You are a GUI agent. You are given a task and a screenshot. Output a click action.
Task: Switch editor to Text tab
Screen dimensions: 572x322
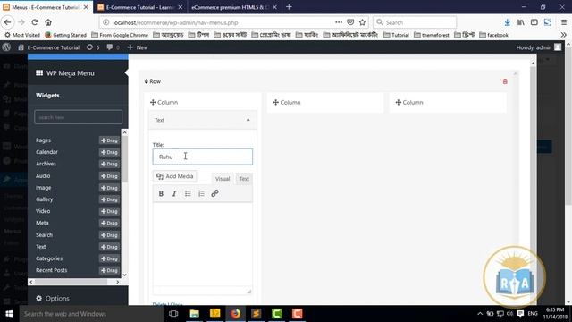point(244,179)
